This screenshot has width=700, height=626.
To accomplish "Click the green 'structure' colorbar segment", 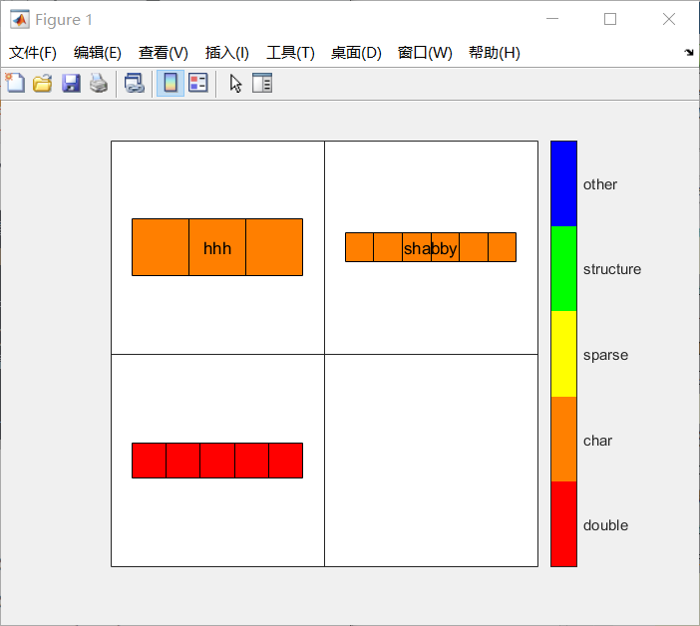I will click(x=563, y=268).
